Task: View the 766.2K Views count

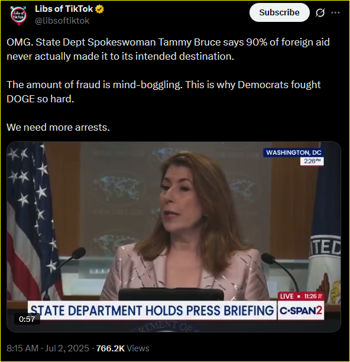Action: tap(122, 348)
